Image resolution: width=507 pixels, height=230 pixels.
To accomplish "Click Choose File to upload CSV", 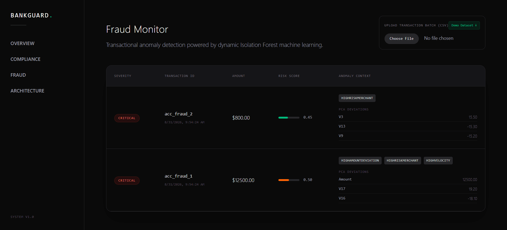I will point(401,38).
